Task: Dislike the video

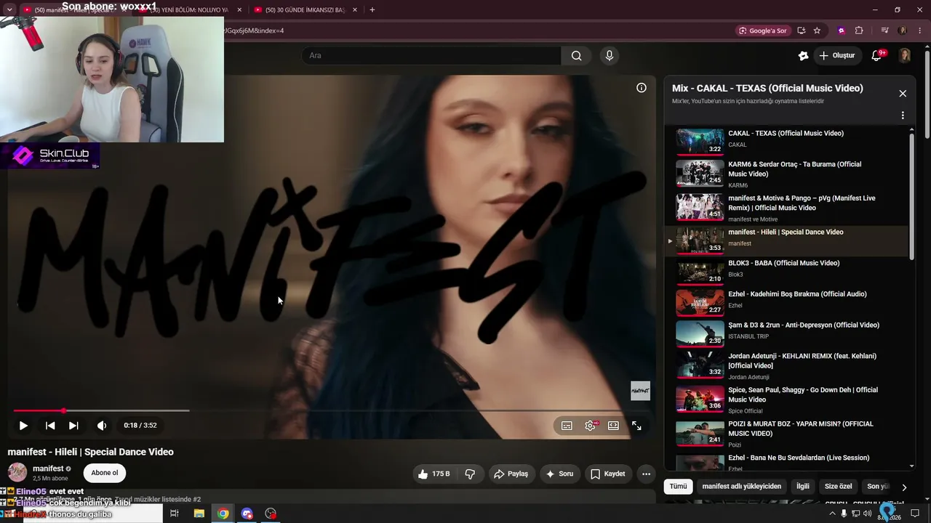Action: [470, 474]
